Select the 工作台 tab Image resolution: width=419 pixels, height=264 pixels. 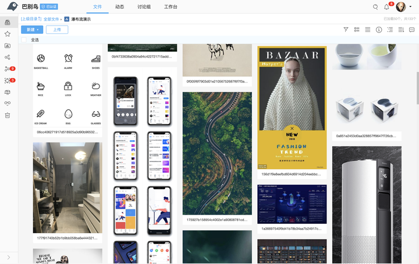pyautogui.click(x=171, y=6)
